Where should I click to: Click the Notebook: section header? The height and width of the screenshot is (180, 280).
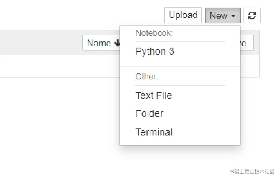[154, 33]
